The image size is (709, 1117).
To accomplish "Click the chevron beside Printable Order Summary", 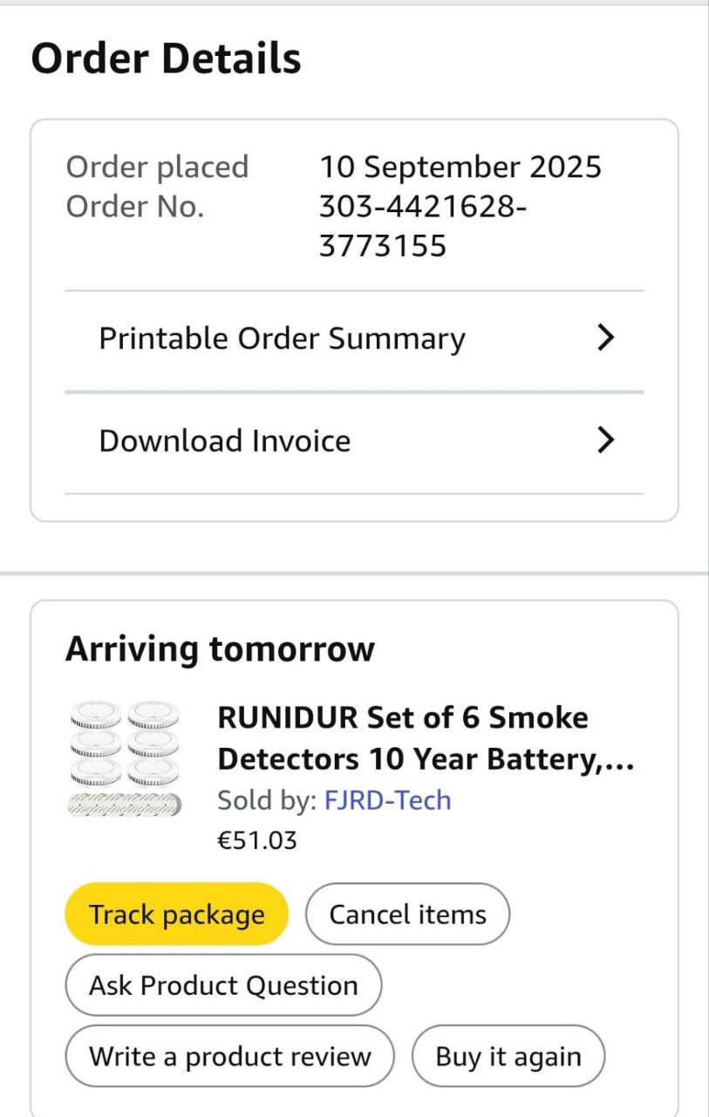I will click(605, 339).
